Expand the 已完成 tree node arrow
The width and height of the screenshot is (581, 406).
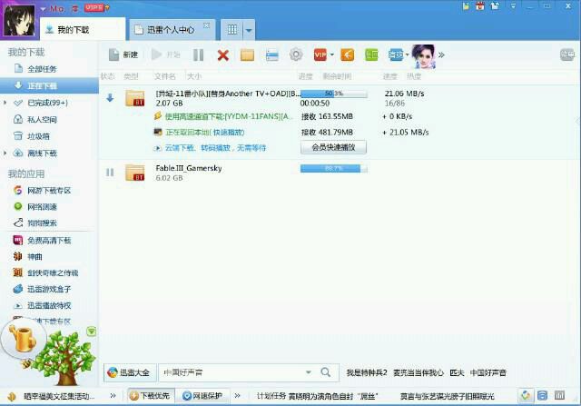click(x=5, y=103)
